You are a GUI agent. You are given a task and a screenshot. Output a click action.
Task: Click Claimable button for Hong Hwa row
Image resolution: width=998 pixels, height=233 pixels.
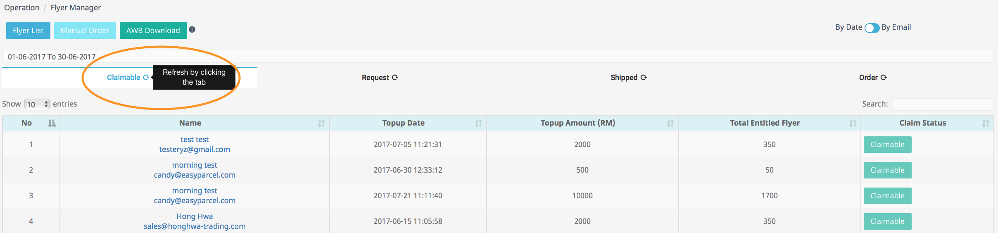[x=887, y=221]
